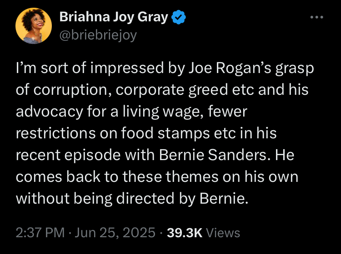Open the three-dot more options menu
The width and height of the screenshot is (341, 254).
tap(316, 17)
